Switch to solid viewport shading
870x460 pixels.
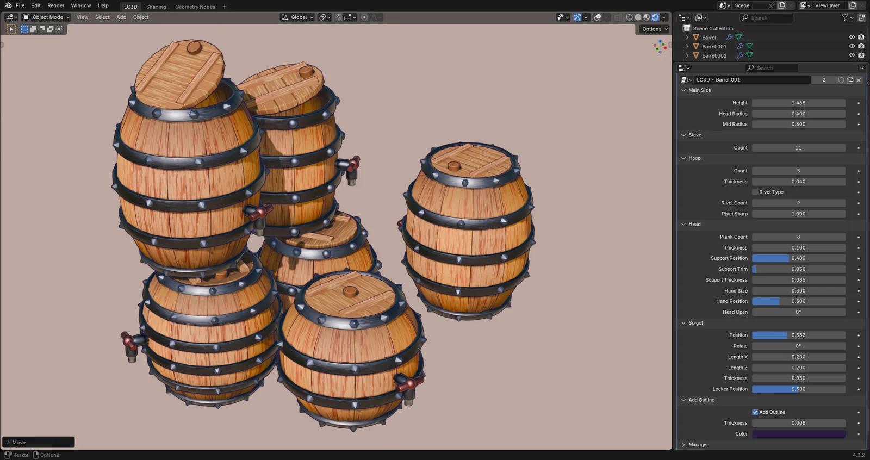(638, 17)
